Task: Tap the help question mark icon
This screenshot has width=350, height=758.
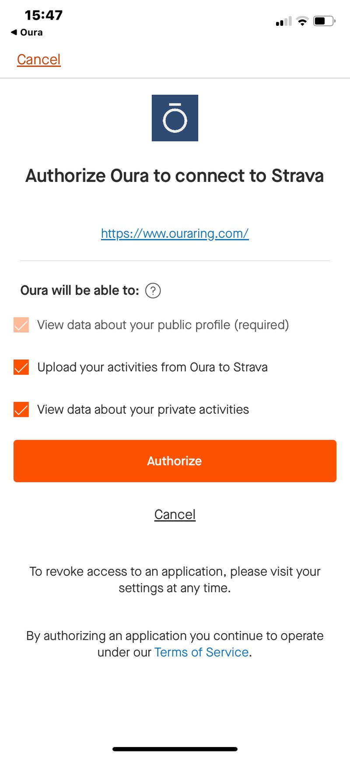Action: (x=153, y=290)
